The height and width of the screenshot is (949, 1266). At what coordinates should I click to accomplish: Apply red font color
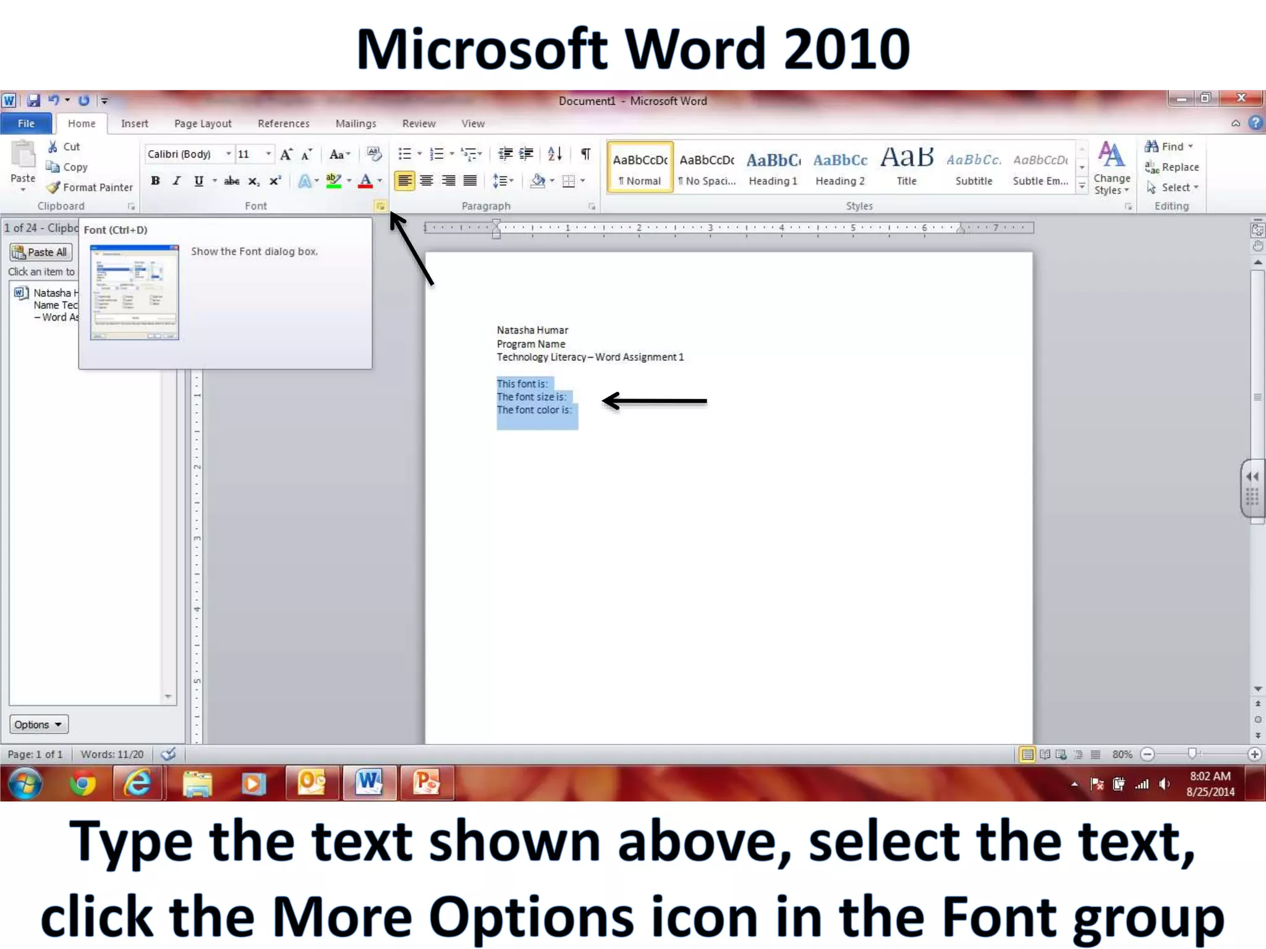click(x=366, y=181)
